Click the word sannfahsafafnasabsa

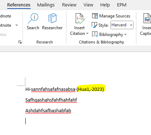53,89
